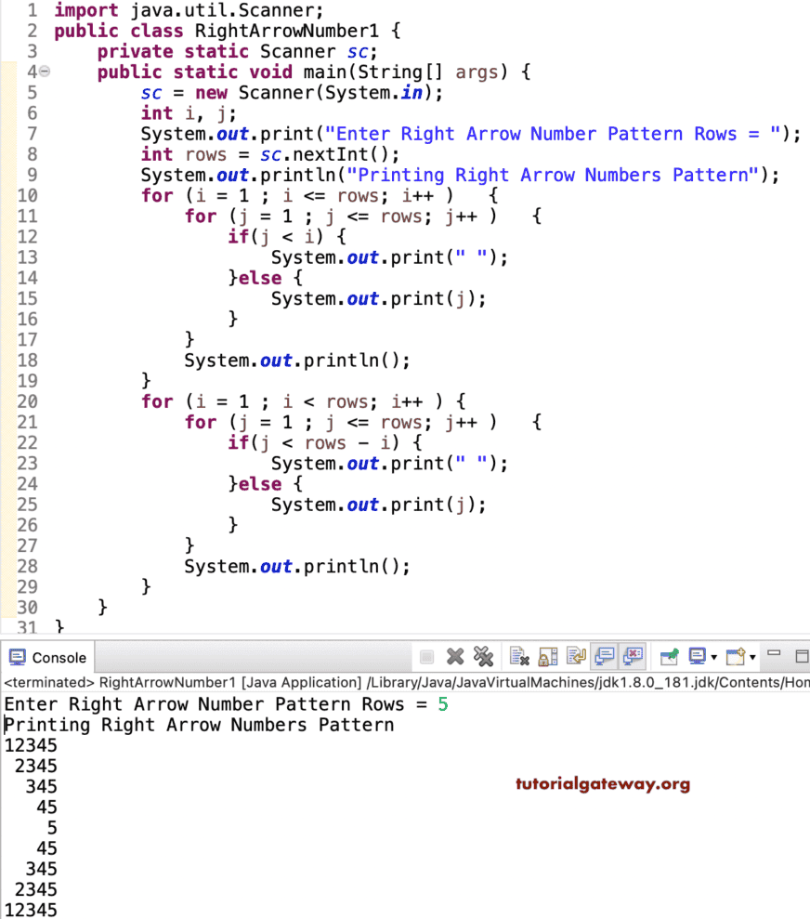The image size is (810, 919).
Task: Click the Display Selected Console icon
Action: click(697, 656)
